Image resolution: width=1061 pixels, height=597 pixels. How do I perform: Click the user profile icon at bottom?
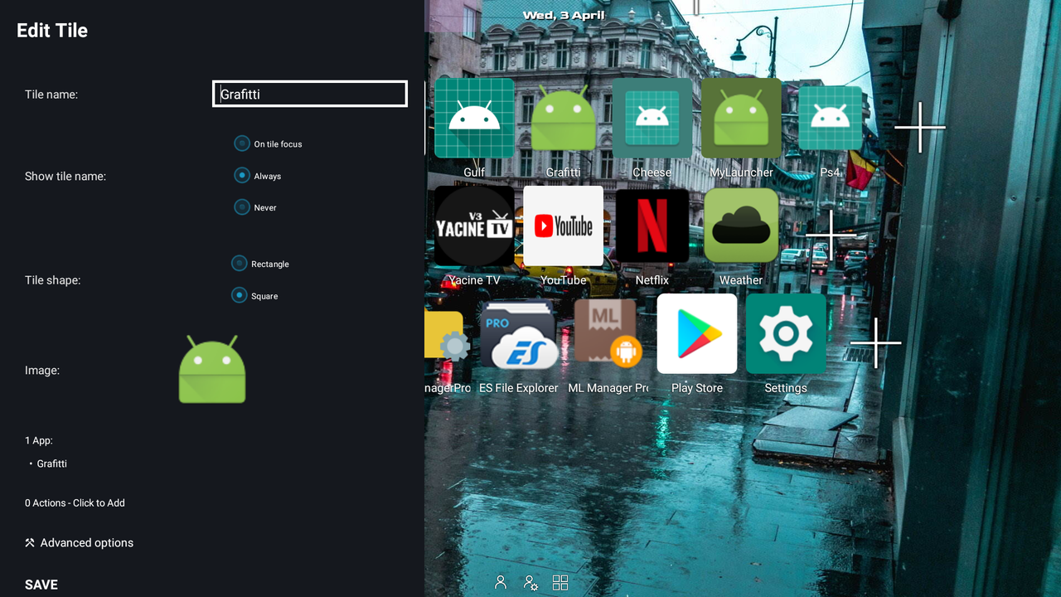pos(501,582)
